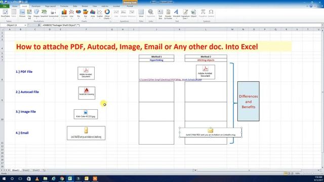Open Chrome from the taskbar
The image size is (324, 182).
coord(62,178)
